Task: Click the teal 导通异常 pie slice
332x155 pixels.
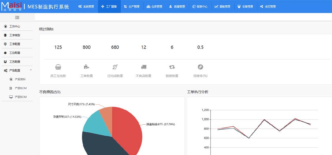Action: (93, 122)
